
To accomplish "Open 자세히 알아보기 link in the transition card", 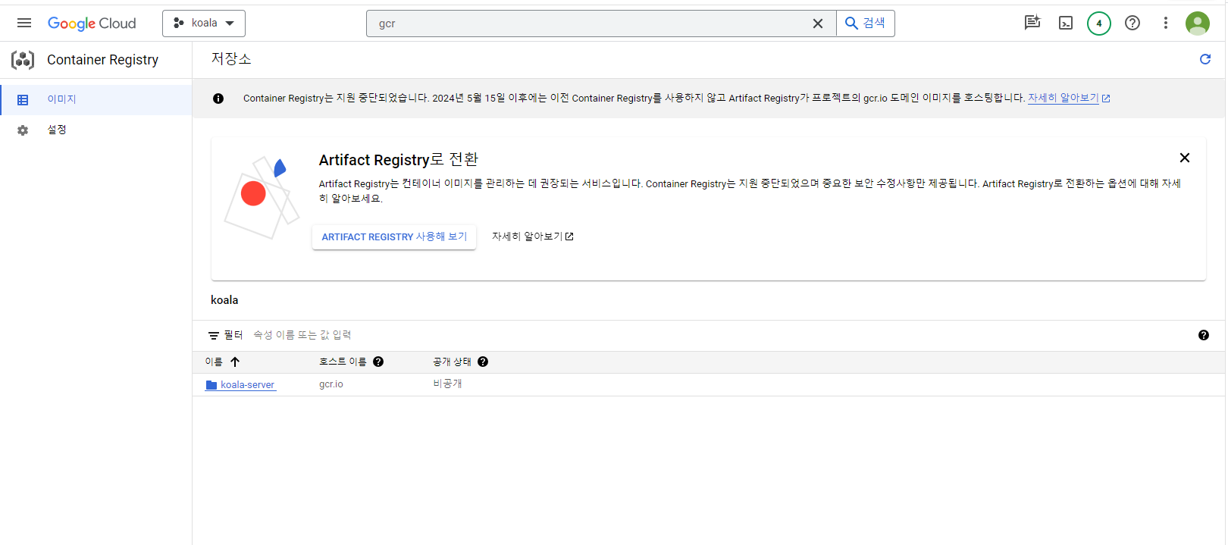I will pyautogui.click(x=533, y=236).
